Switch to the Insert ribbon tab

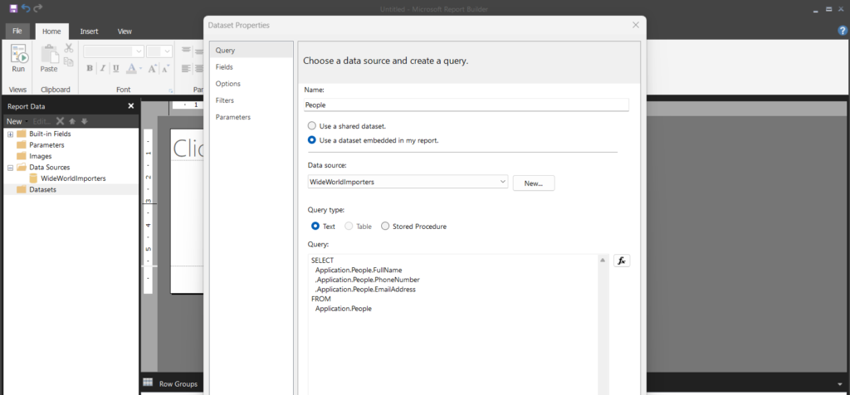tap(89, 32)
